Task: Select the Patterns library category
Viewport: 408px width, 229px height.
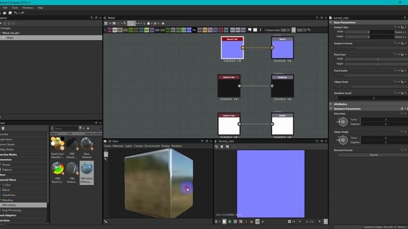Action: pos(7,170)
